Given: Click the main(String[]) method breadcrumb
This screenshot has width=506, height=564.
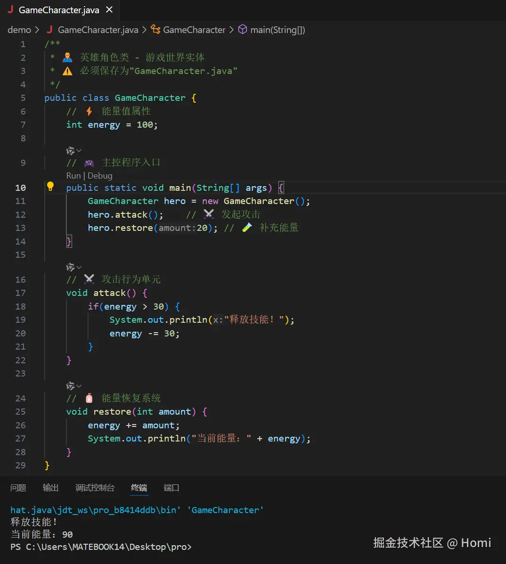Looking at the screenshot, I should tap(277, 30).
